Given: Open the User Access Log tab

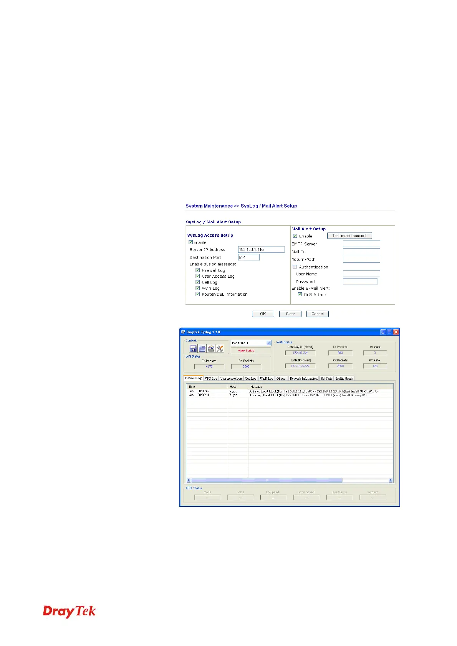Looking at the screenshot, I should tap(231, 378).
